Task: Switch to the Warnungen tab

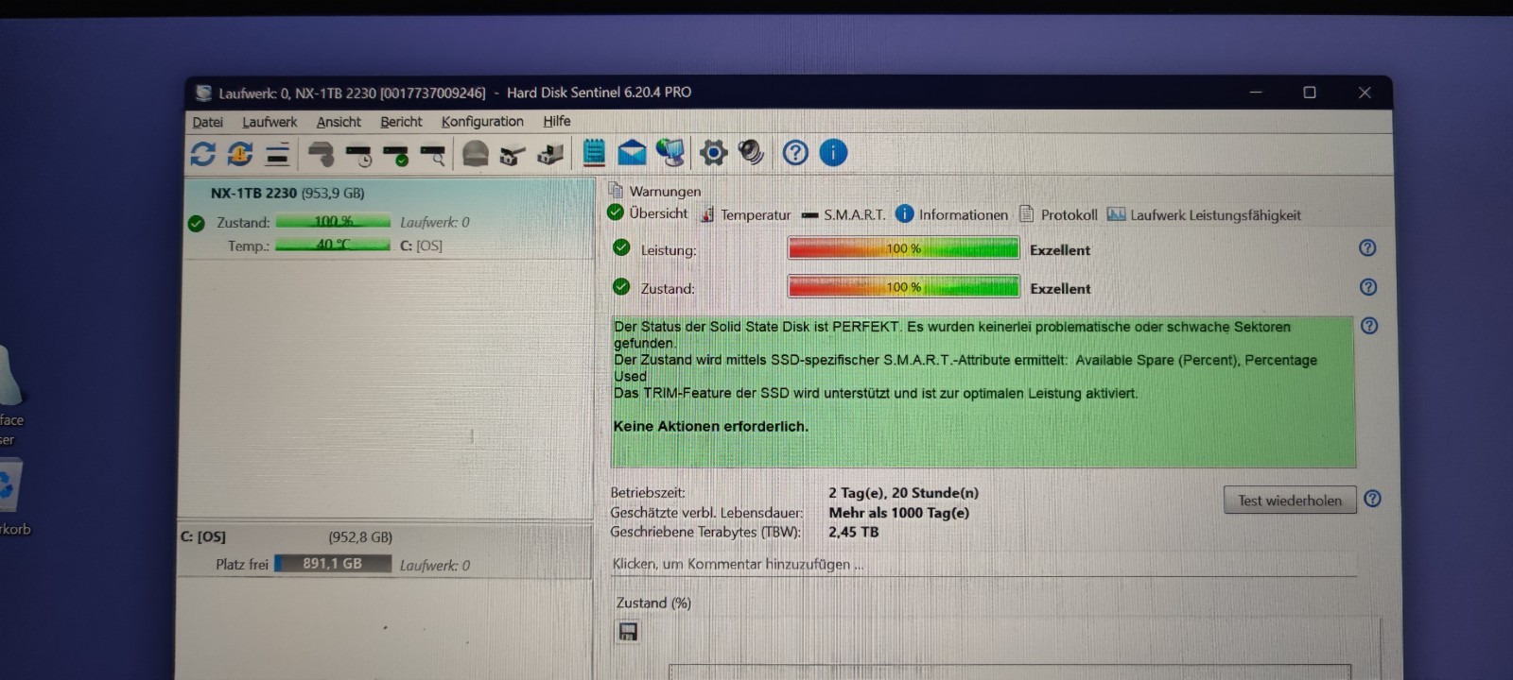Action: pyautogui.click(x=655, y=191)
